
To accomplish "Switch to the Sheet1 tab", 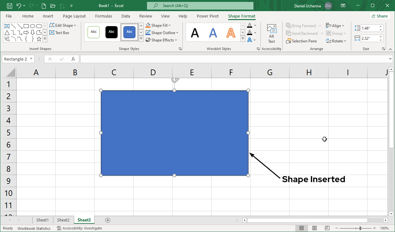I will pyautogui.click(x=43, y=220).
